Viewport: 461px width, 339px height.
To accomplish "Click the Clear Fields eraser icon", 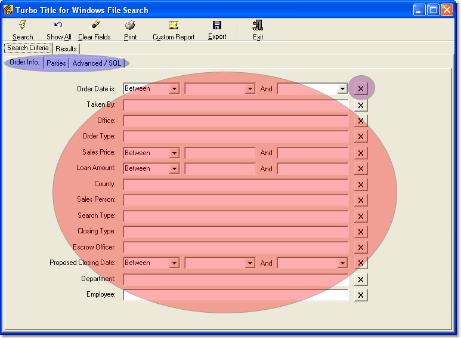I will point(94,25).
